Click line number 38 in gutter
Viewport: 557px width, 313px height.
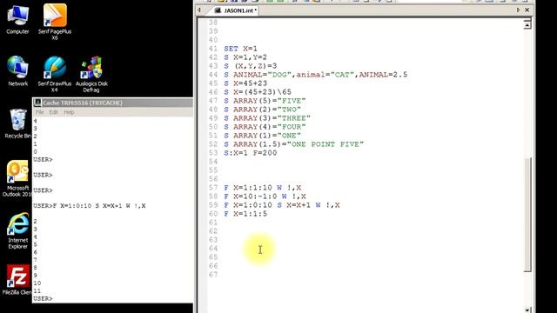tap(213, 23)
